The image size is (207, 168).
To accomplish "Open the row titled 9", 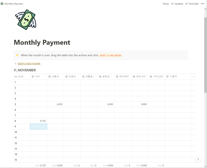I will pos(15,126).
